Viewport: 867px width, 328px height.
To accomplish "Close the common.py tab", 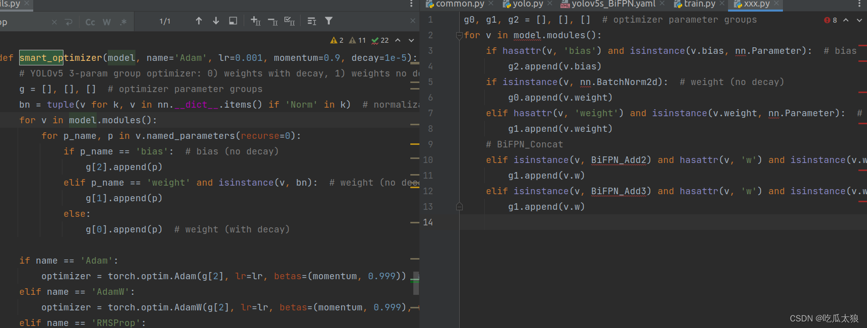I will 491,4.
